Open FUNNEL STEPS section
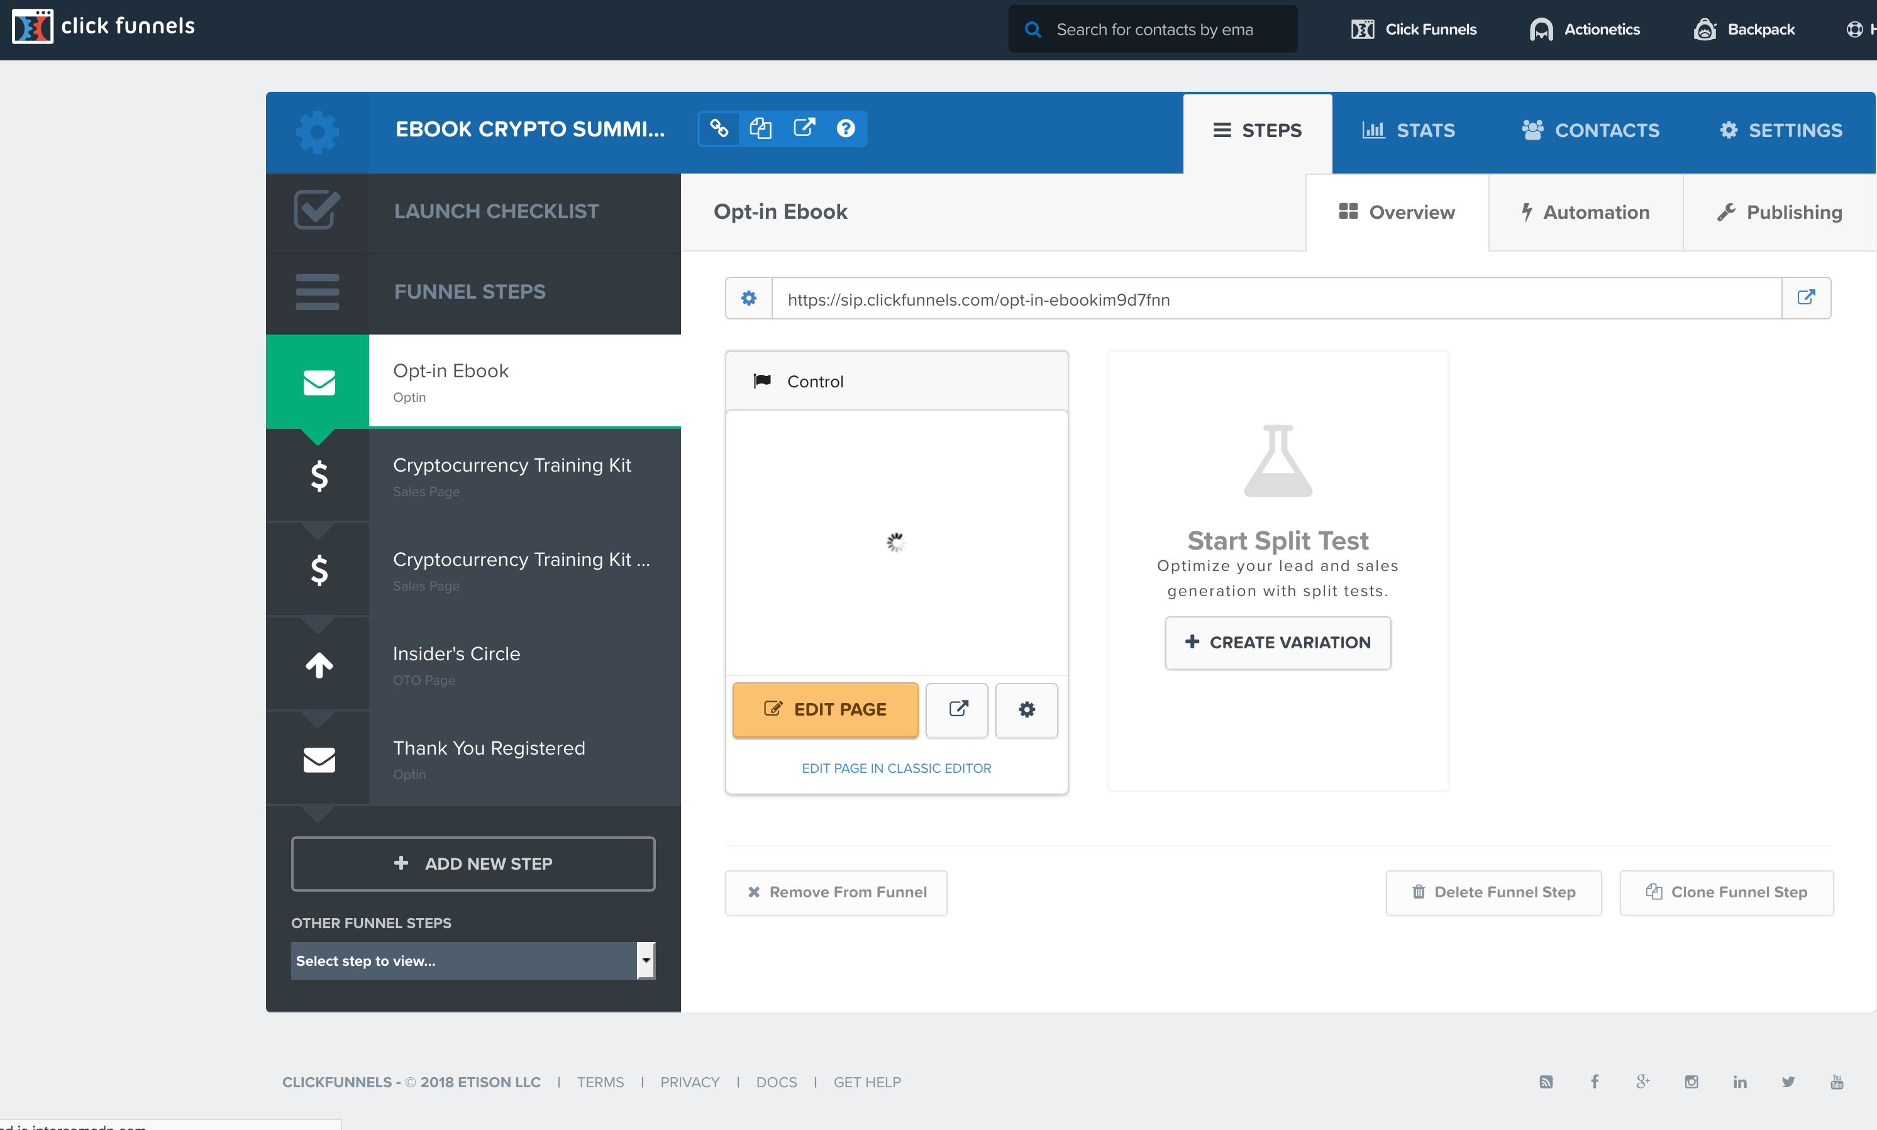Screen dimensions: 1877x1130 [x=473, y=292]
